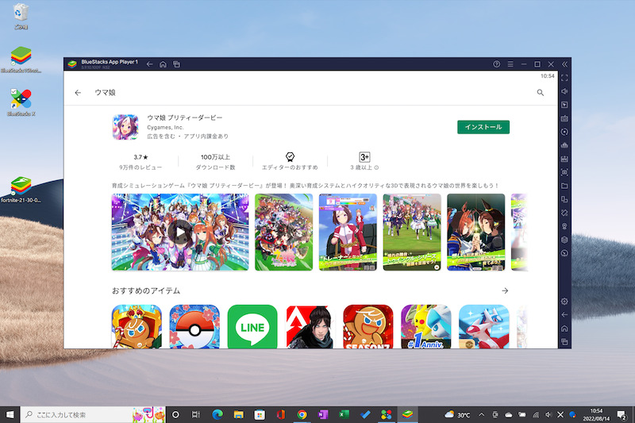
Task: Click the volume icon in BlueStacks sidebar
Action: coord(564,91)
